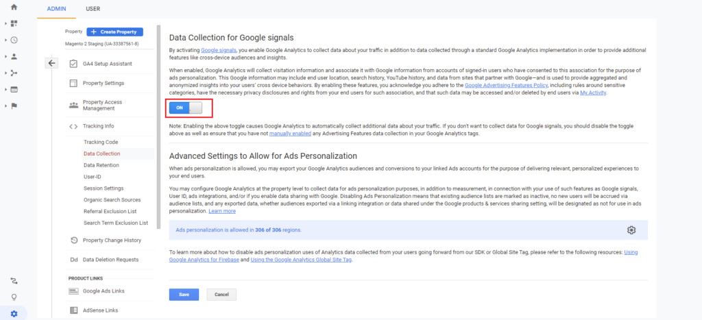The height and width of the screenshot is (320, 702).
Task: Click the Cancel button
Action: coord(221,295)
